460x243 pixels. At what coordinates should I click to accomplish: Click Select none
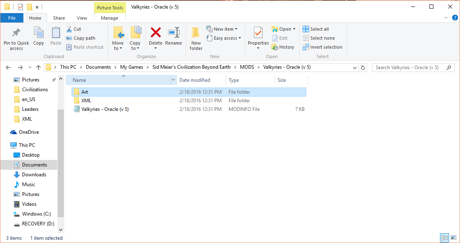[x=319, y=38]
